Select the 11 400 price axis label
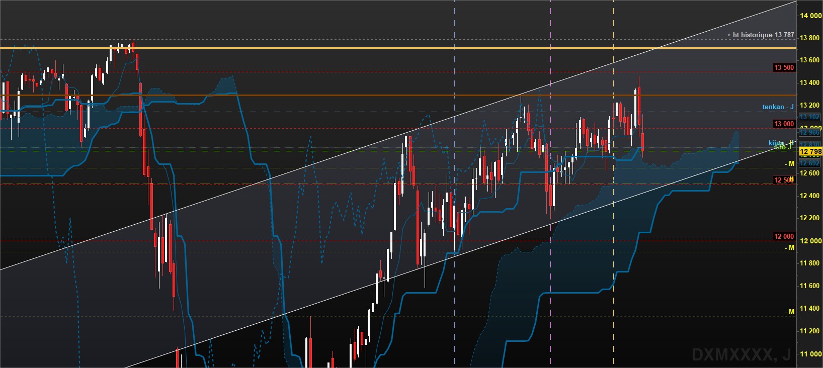The image size is (823, 368). coord(809,308)
